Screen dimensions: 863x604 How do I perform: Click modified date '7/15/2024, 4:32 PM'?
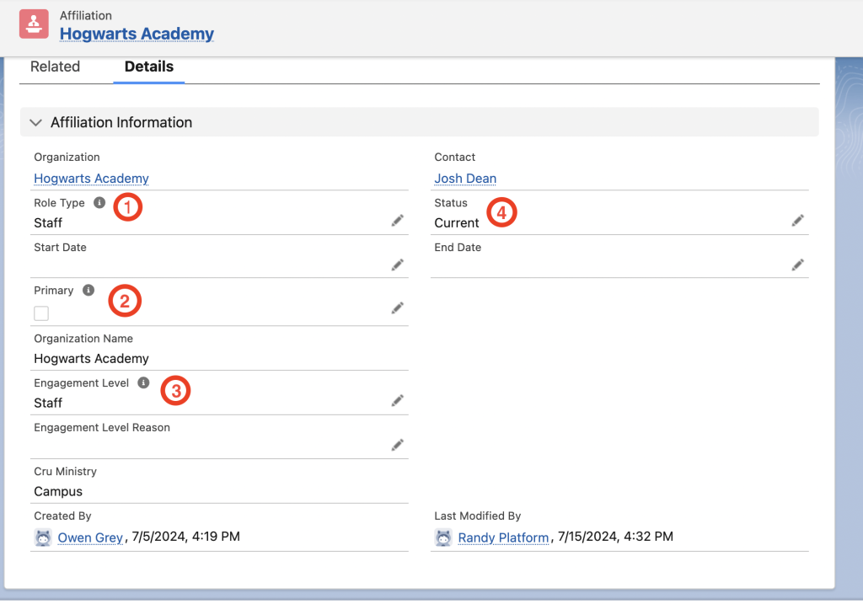[x=615, y=537]
